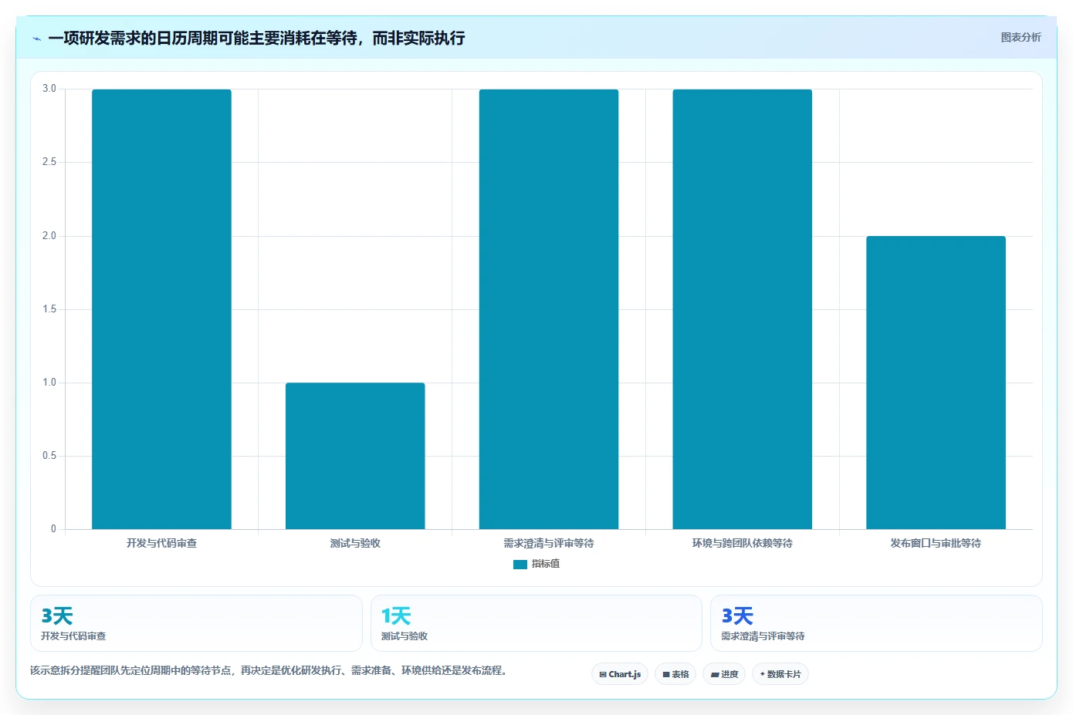Select the 需求澄清与评审等待 bar in the chart
The height and width of the screenshot is (715, 1073).
549,309
